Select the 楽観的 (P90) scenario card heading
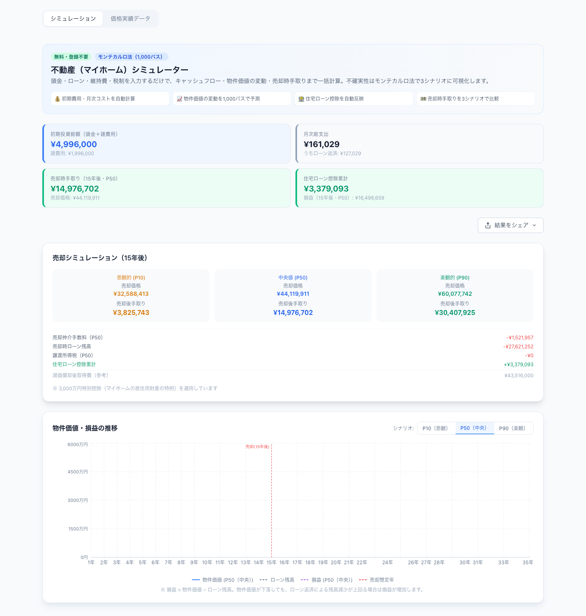The image size is (586, 616). tap(455, 278)
